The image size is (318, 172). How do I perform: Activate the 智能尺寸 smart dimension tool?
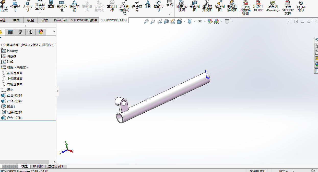coord(159,6)
